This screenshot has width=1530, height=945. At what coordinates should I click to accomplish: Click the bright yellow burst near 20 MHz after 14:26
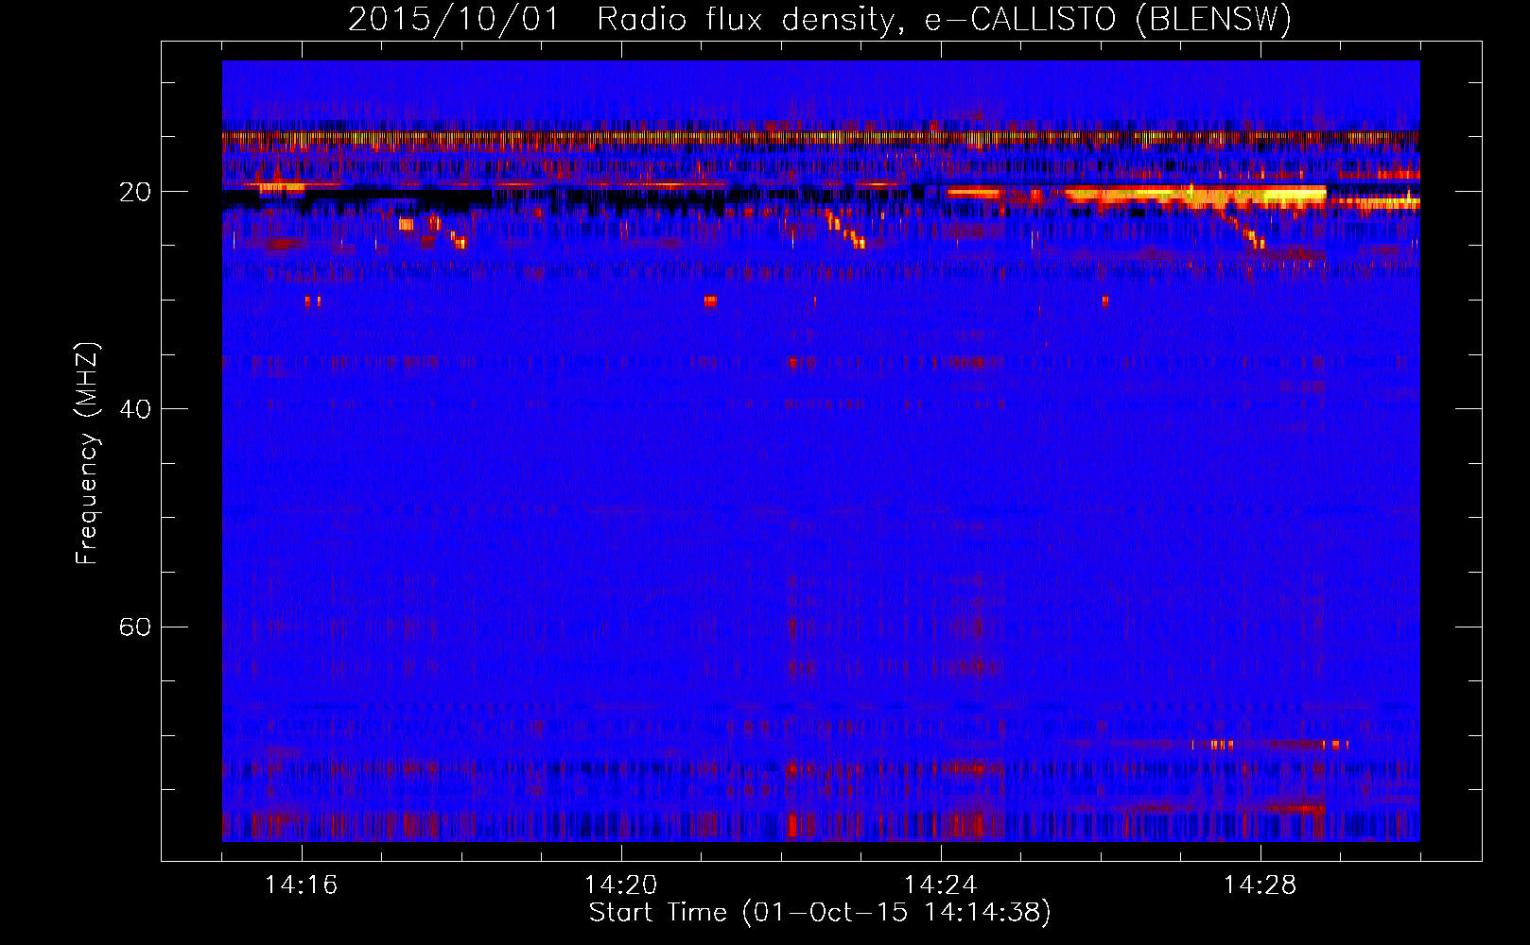point(1196,196)
